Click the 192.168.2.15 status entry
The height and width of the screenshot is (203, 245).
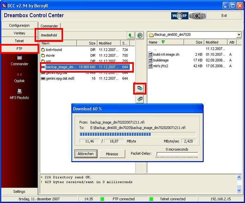coord(220,199)
